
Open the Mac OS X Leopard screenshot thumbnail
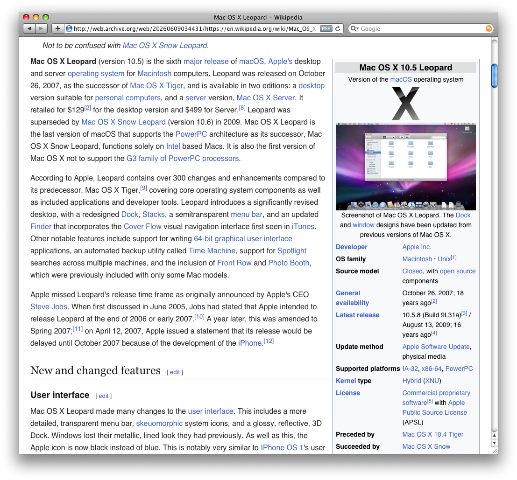click(405, 167)
